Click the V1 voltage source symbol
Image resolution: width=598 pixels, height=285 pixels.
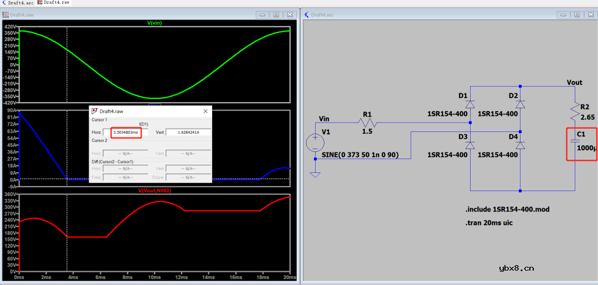315,144
